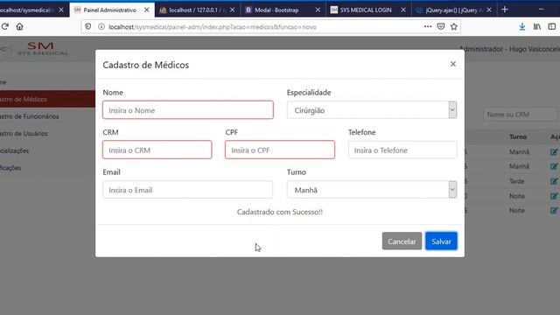
Task: Switch to the localhost / 127.0.0.1 tab
Action: coord(197,10)
